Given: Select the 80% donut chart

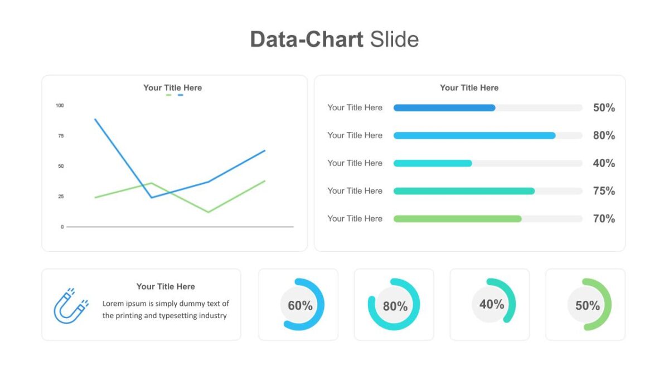Looking at the screenshot, I should 394,305.
